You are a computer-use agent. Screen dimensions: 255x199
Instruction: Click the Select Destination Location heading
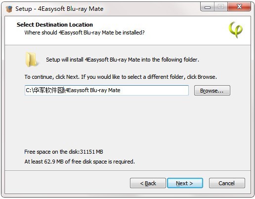coord(55,25)
